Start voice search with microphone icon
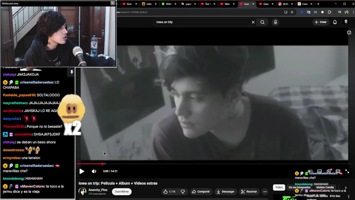The image size is (355, 200). 275,22
